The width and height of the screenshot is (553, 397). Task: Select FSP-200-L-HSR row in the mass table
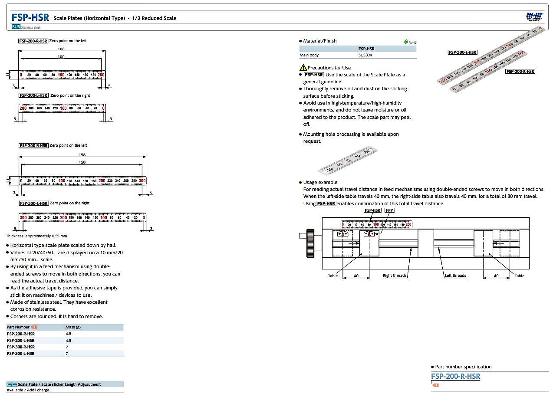(x=65, y=341)
